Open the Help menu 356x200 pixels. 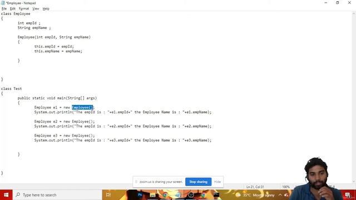[x=46, y=9]
